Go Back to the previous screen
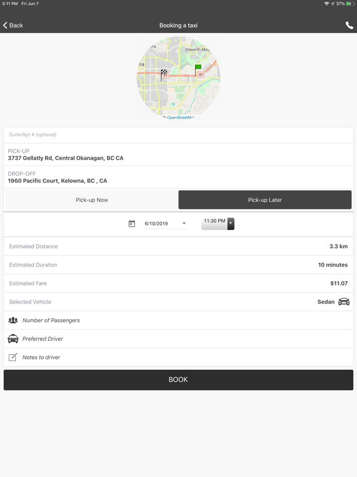Image resolution: width=357 pixels, height=477 pixels. [x=13, y=26]
